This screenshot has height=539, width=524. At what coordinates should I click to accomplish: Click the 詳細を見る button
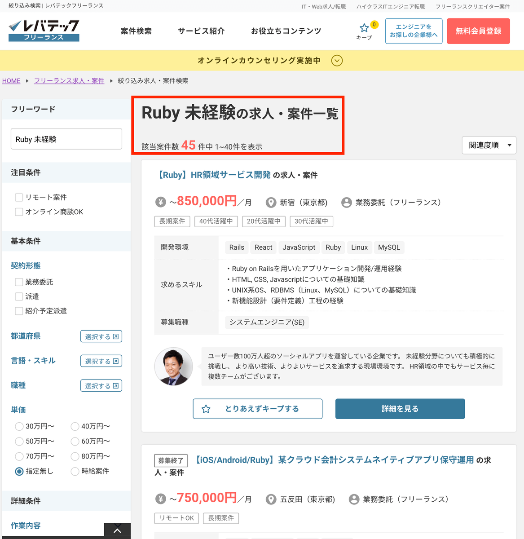click(400, 409)
